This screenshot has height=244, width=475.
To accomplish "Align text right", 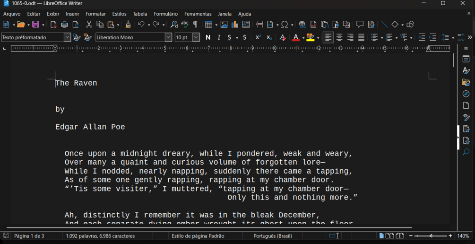I will coord(350,37).
